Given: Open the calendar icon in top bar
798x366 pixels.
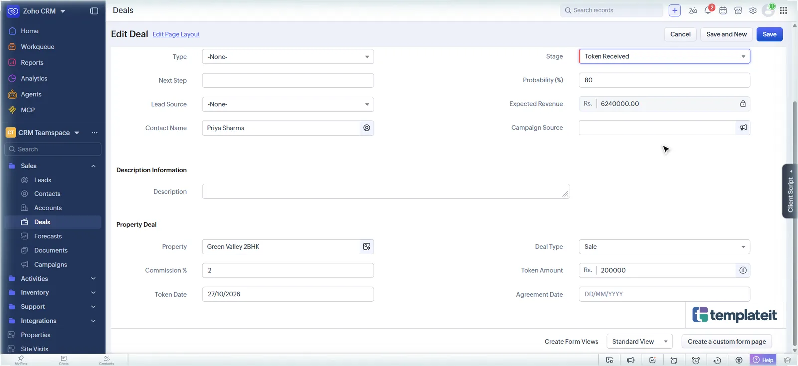Looking at the screenshot, I should tap(723, 10).
